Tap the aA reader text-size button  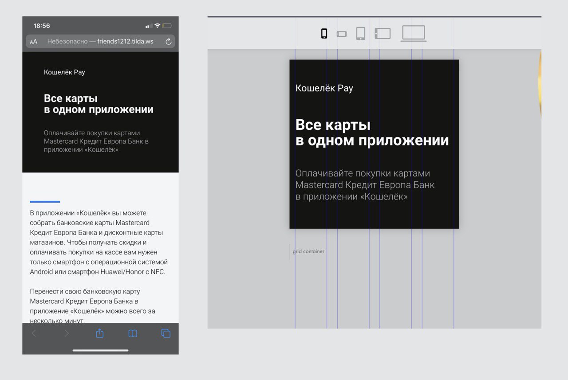click(34, 42)
